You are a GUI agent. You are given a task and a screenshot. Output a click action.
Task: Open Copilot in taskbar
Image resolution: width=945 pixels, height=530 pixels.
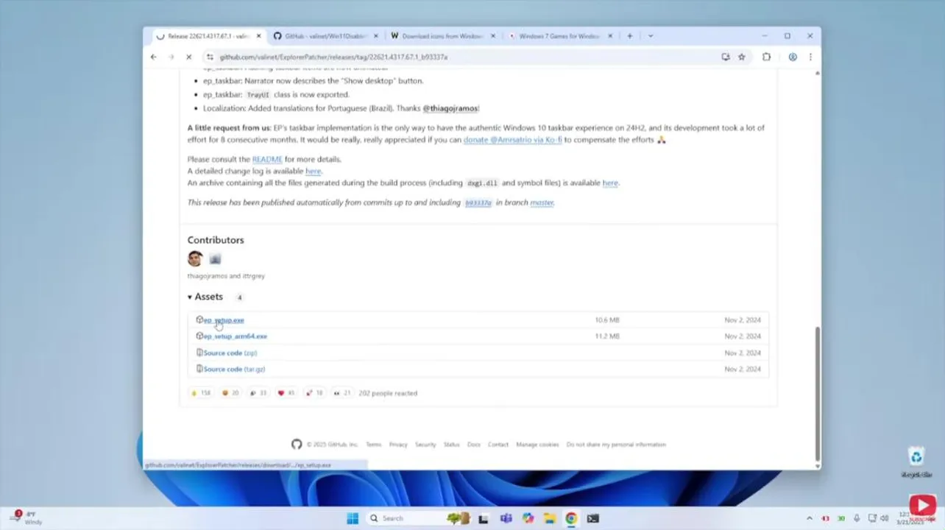coord(528,518)
